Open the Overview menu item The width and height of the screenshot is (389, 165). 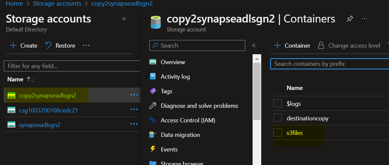(173, 62)
